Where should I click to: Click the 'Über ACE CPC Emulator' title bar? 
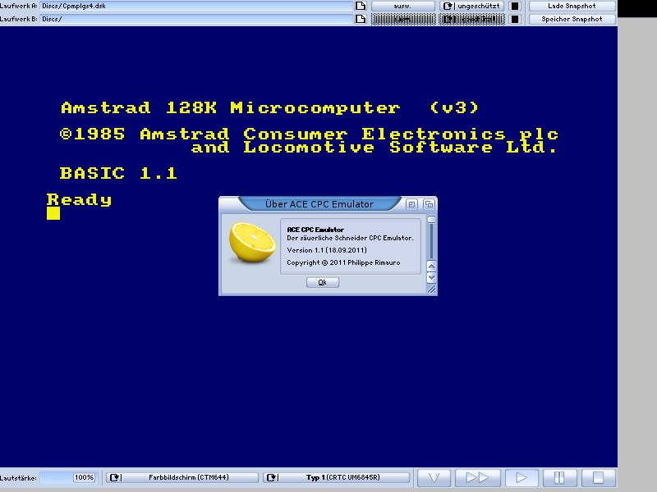point(319,204)
